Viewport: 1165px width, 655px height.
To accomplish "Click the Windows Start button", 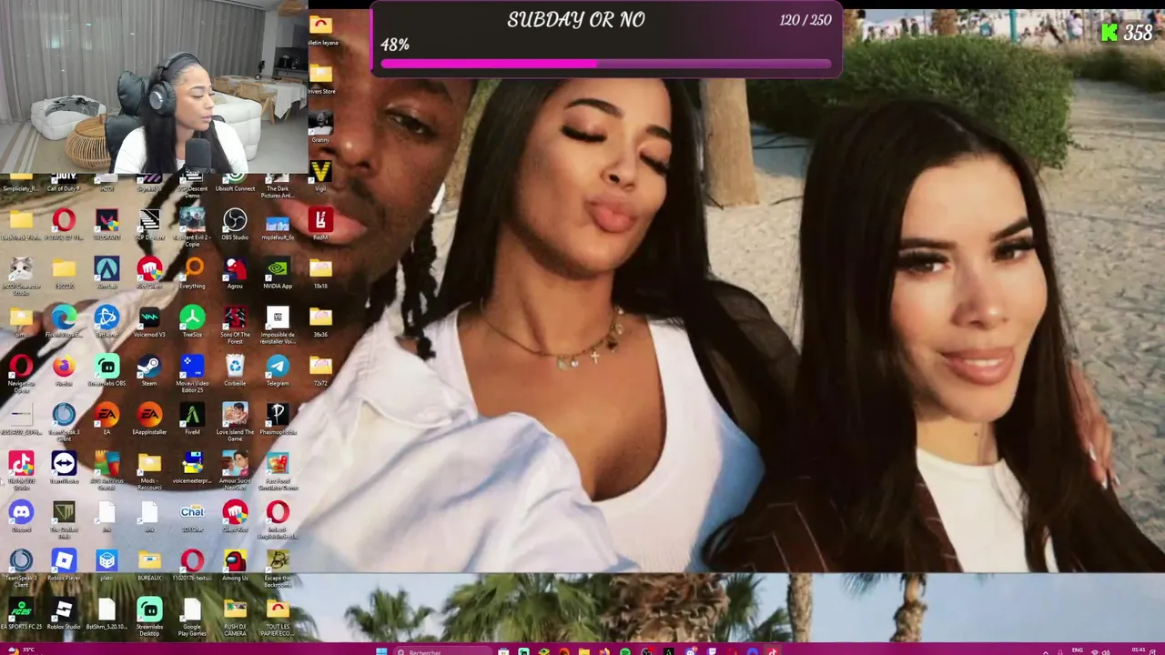I will point(381,650).
